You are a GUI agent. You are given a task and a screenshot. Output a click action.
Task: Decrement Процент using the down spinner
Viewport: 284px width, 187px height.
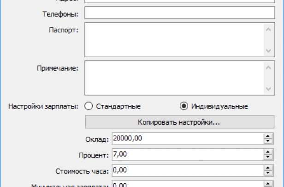click(x=267, y=157)
